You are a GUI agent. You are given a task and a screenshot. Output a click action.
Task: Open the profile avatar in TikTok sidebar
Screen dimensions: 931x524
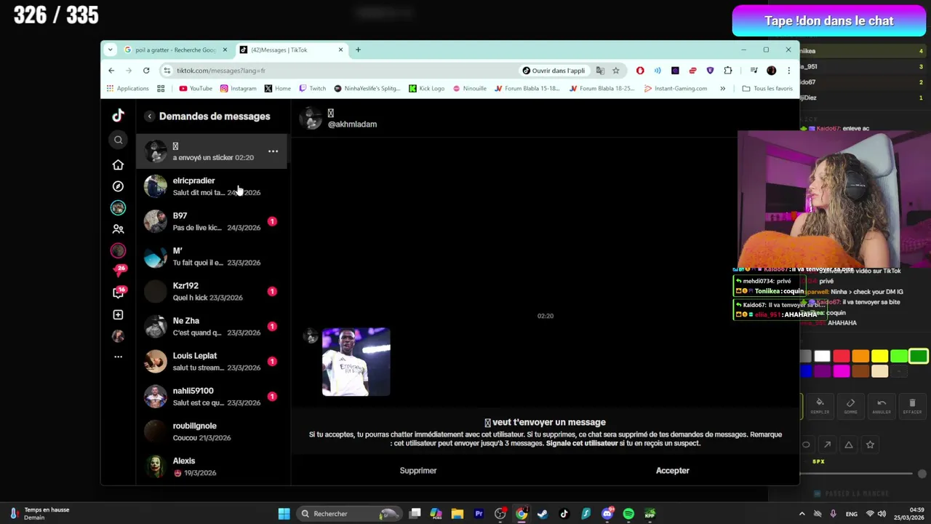[118, 336]
